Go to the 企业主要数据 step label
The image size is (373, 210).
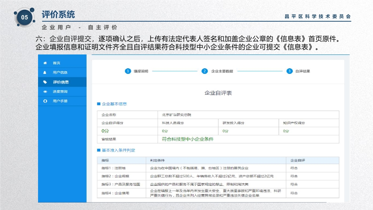222,71
